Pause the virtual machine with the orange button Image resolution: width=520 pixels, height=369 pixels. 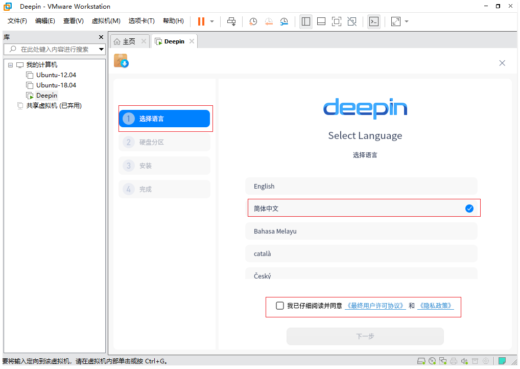pyautogui.click(x=201, y=21)
